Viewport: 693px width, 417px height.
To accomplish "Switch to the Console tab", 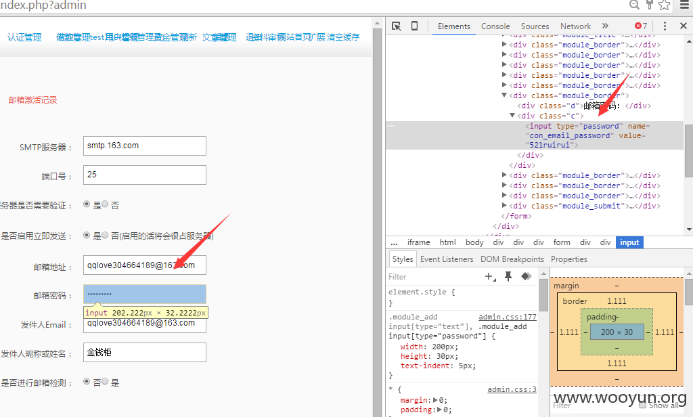I will click(495, 26).
